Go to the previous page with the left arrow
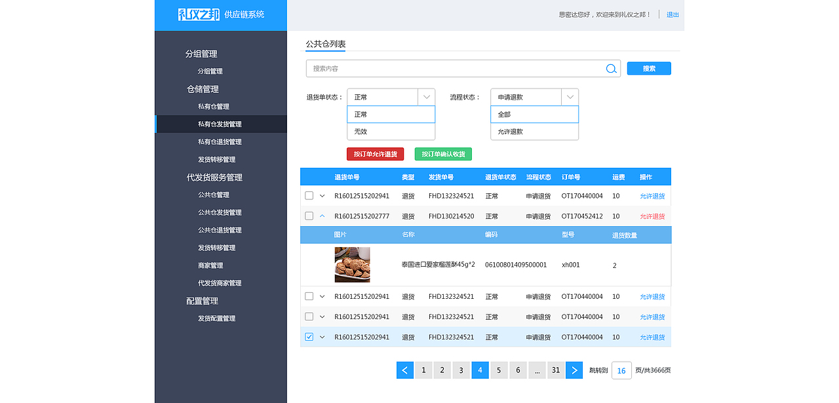Viewport: 839px width, 403px height. [x=405, y=370]
